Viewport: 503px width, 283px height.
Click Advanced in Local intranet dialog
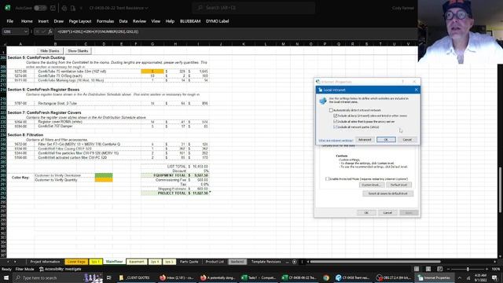pyautogui.click(x=365, y=140)
